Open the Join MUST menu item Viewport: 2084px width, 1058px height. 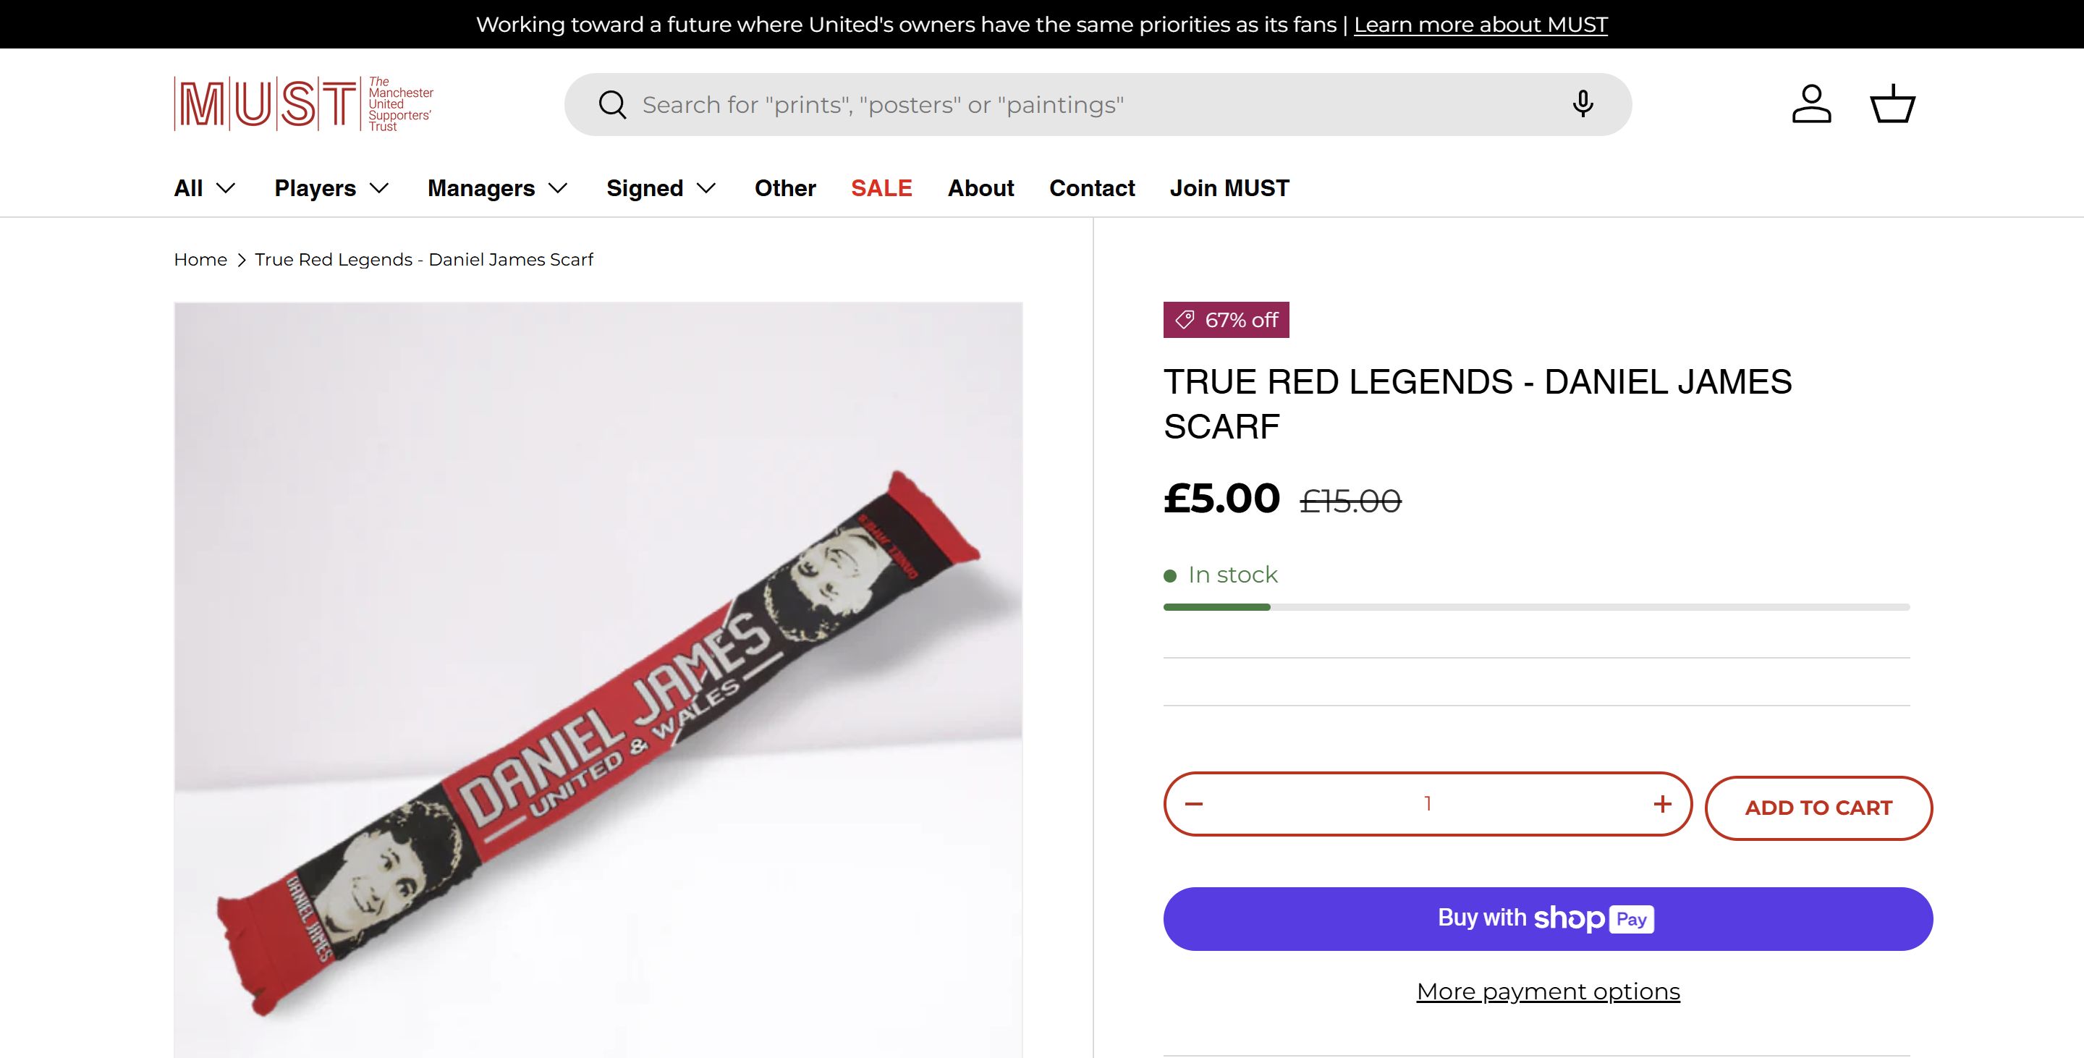[x=1229, y=188]
